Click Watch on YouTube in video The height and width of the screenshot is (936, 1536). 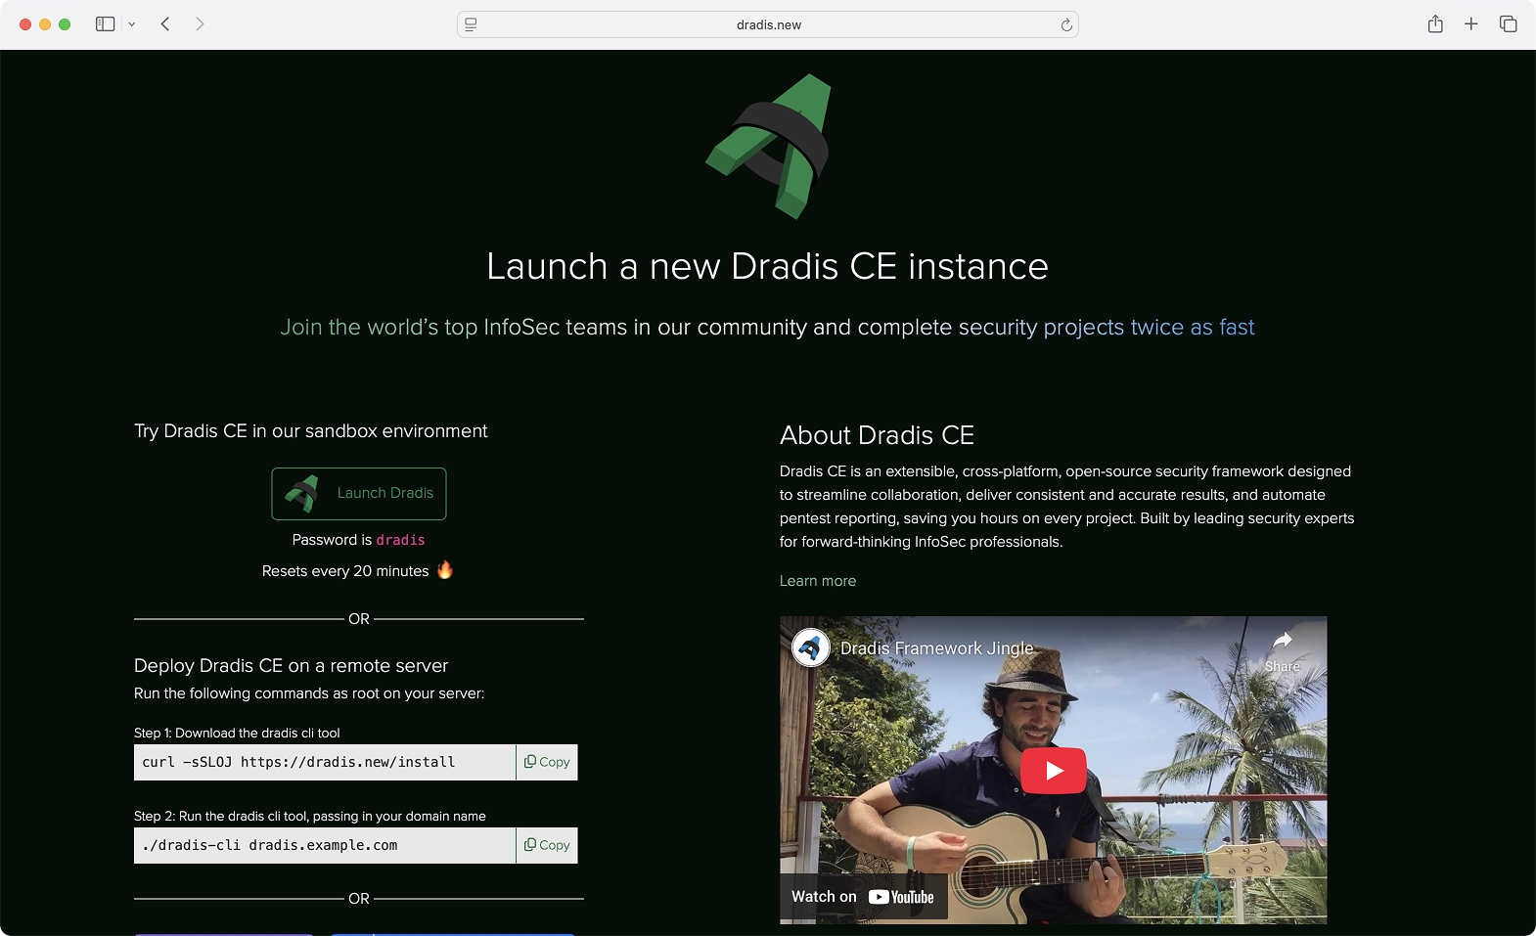point(863,897)
